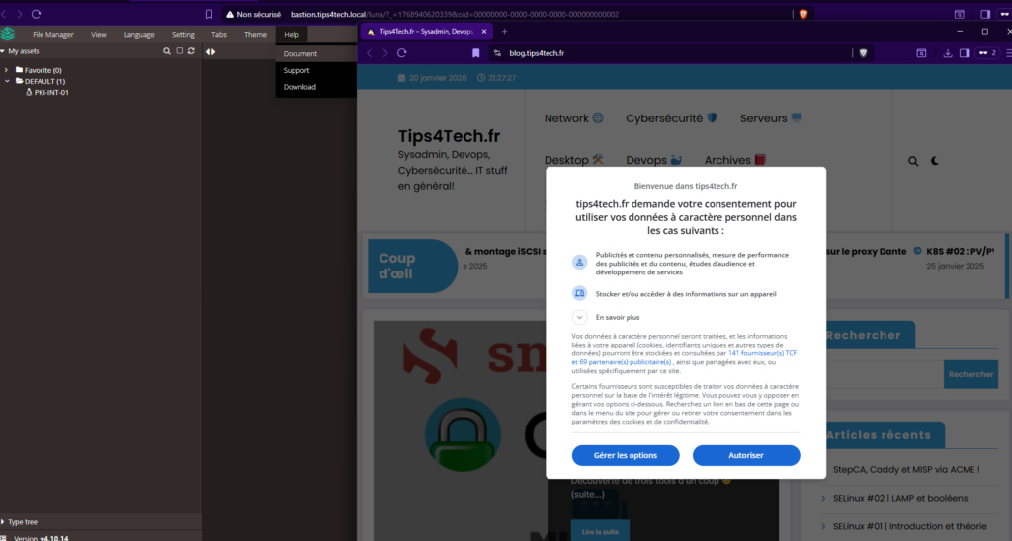The width and height of the screenshot is (1012, 541).
Task: Click the Autoriser consent button
Action: [745, 455]
